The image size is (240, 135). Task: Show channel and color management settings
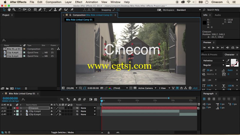pos(110,88)
